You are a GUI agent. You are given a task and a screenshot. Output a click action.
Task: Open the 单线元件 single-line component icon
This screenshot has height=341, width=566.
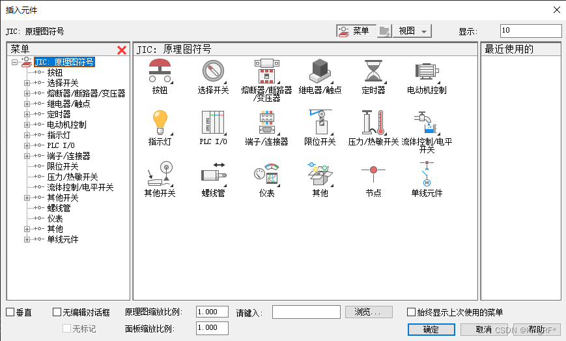[427, 174]
